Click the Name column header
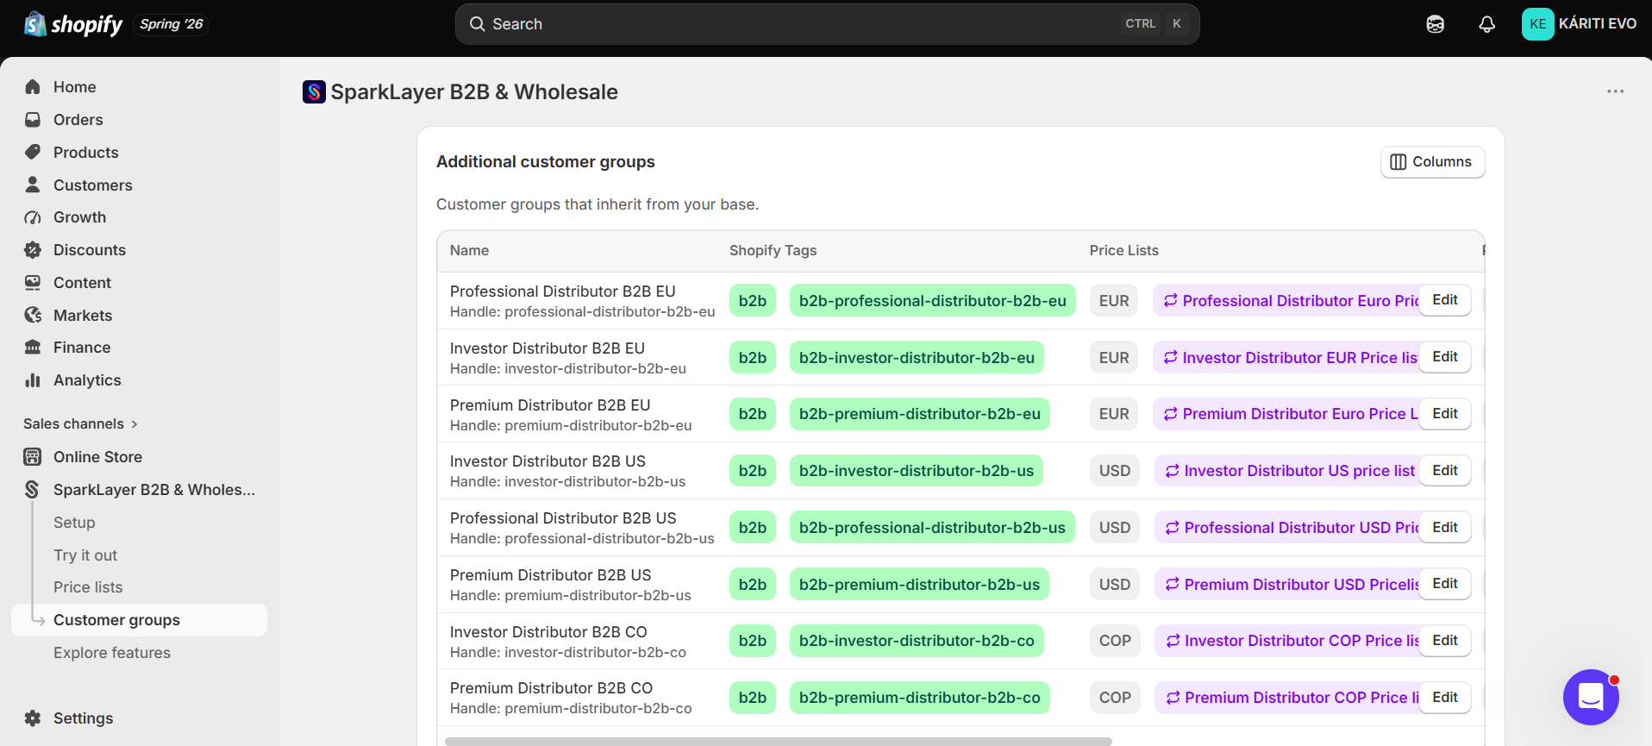This screenshot has height=746, width=1652. tap(469, 250)
